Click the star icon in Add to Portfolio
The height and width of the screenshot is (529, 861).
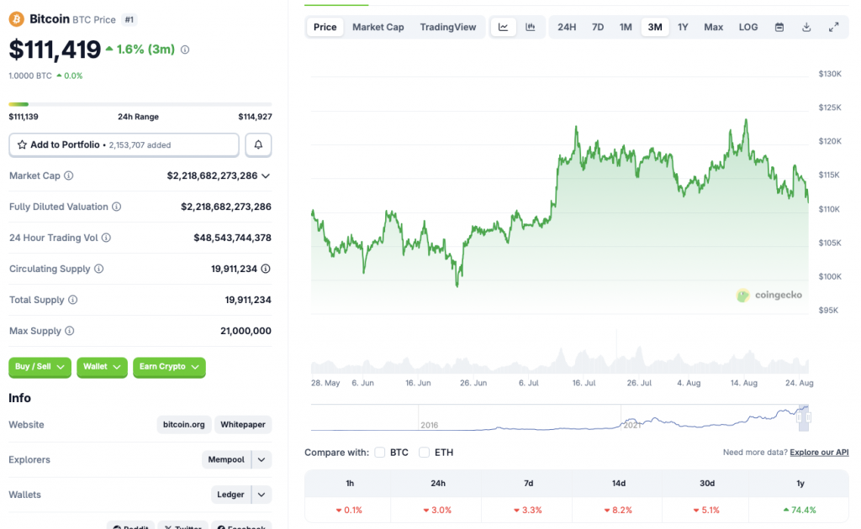pos(22,144)
